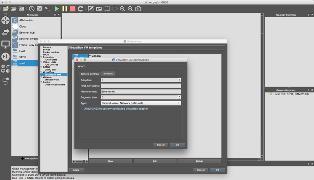Open a project via folder icon
314x180 pixels.
[13, 8]
